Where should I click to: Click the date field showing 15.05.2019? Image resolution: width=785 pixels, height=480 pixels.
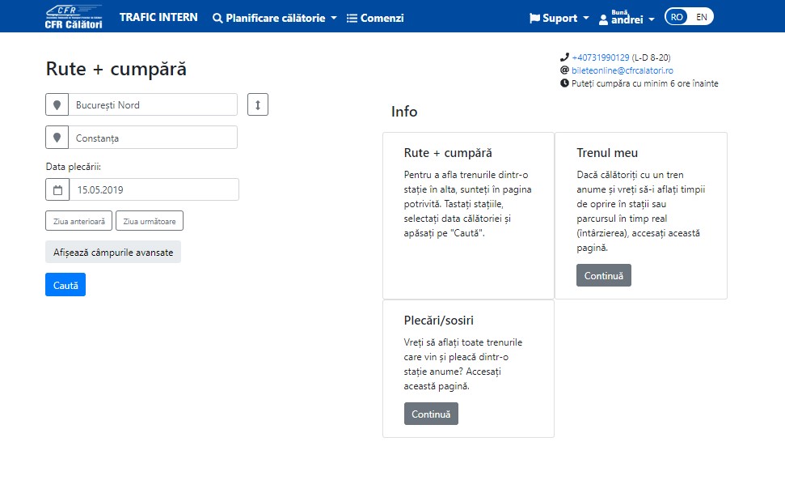[x=154, y=190]
